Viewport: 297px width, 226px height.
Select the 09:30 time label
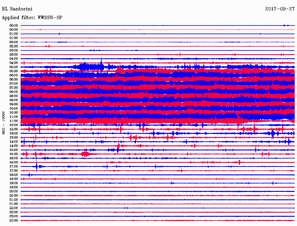[x=14, y=104]
